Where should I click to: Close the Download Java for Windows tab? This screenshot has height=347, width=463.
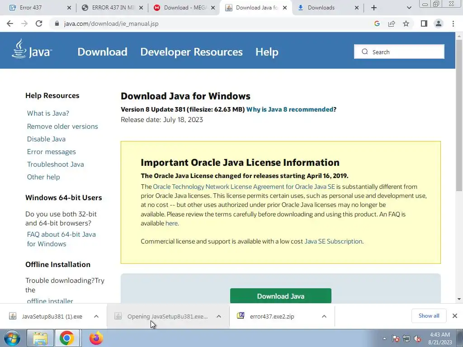[x=285, y=8]
